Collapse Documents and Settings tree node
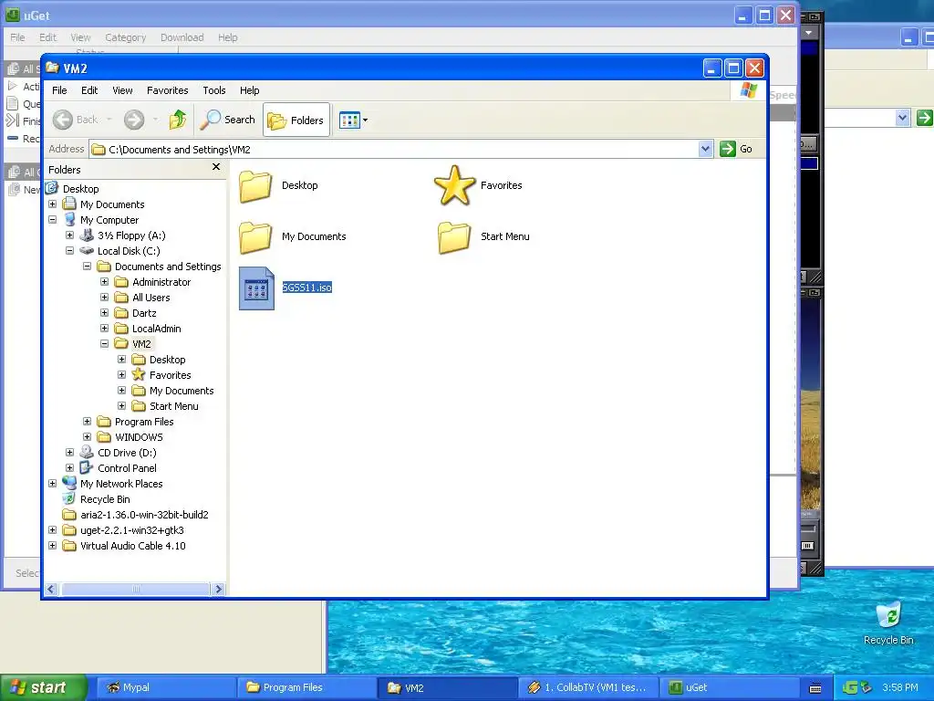Image resolution: width=934 pixels, height=701 pixels. click(x=87, y=267)
